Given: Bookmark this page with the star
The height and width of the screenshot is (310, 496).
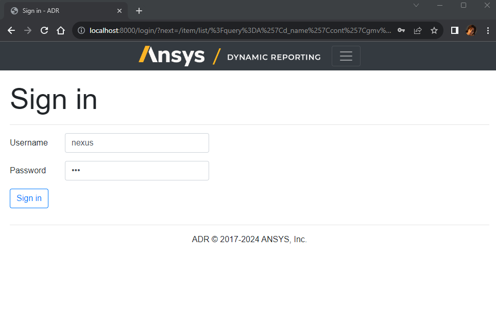Looking at the screenshot, I should click(x=434, y=30).
